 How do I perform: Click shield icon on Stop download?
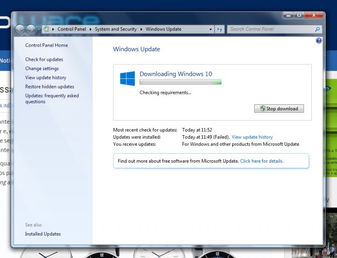click(263, 108)
